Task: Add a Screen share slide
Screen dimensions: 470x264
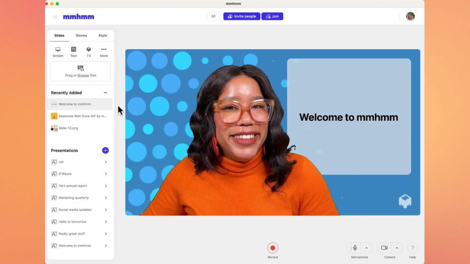Action: tap(58, 52)
